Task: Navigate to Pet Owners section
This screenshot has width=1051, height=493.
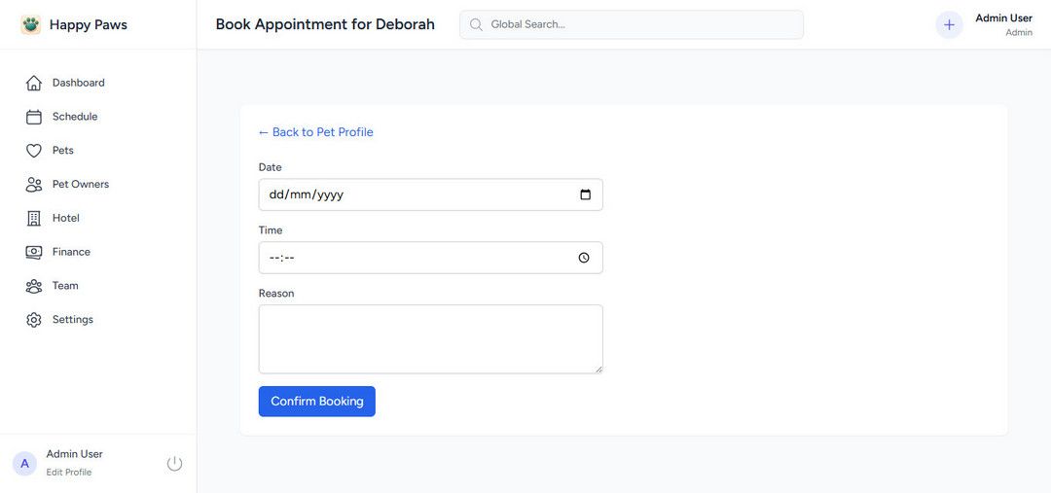Action: [x=81, y=185]
